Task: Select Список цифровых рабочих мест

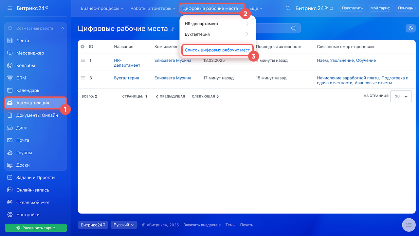Action: tap(217, 50)
